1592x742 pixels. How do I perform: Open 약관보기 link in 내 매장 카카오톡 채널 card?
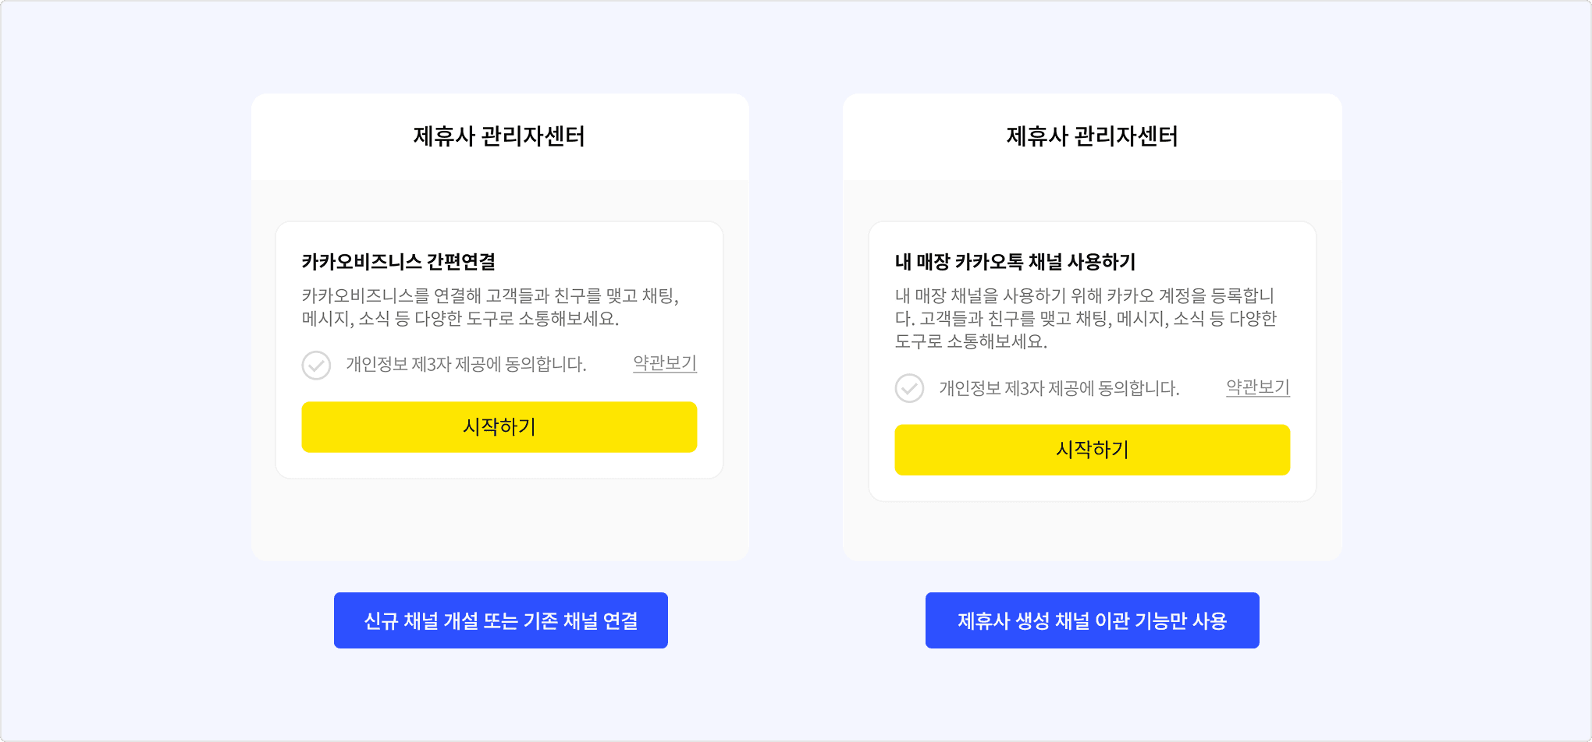click(1257, 387)
